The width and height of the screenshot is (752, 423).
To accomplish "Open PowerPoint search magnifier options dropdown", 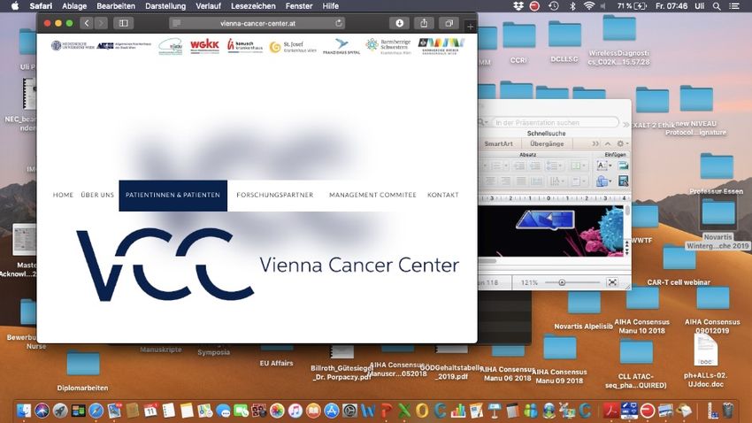I will (x=482, y=123).
